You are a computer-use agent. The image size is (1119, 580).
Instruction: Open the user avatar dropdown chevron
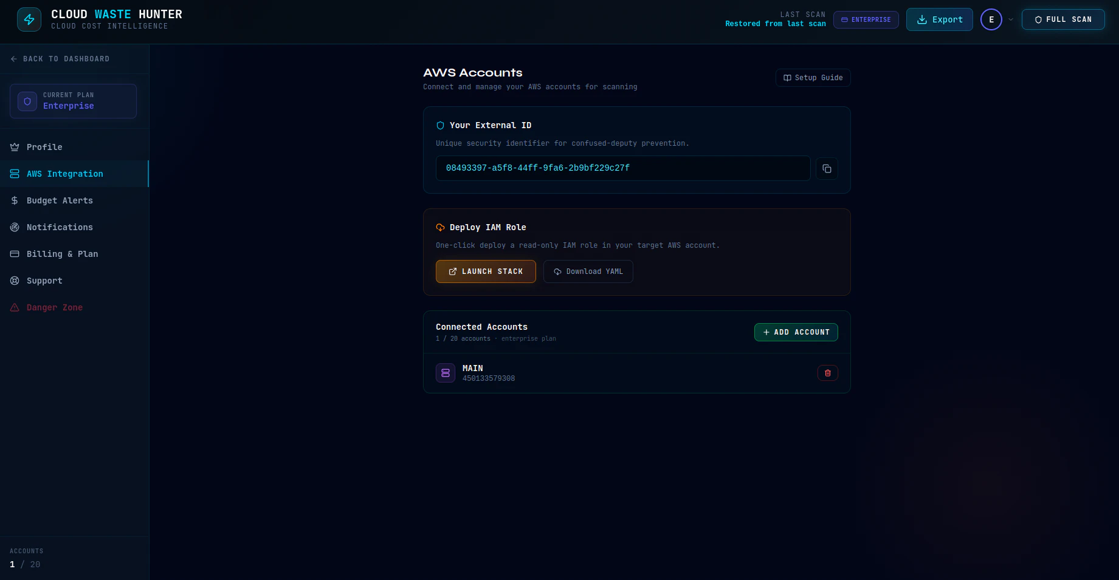coord(1010,19)
